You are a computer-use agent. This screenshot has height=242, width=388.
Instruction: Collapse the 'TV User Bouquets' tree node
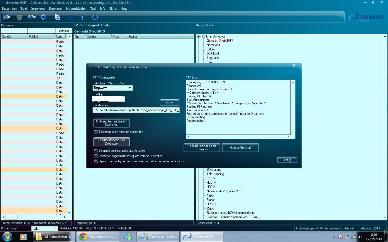point(199,36)
